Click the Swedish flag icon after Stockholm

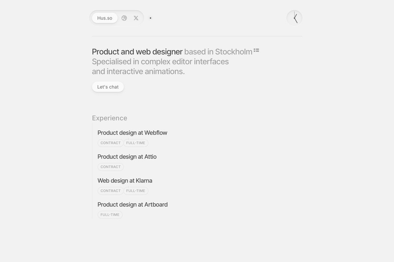256,50
